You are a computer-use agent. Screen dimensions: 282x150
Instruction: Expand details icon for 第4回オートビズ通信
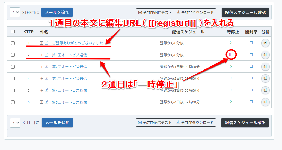pos(42,90)
